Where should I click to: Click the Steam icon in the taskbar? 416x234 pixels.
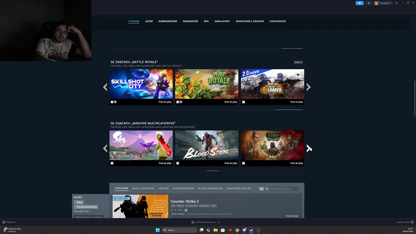(x=251, y=230)
